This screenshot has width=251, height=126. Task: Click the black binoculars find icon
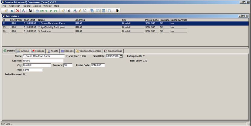[x=30, y=11]
